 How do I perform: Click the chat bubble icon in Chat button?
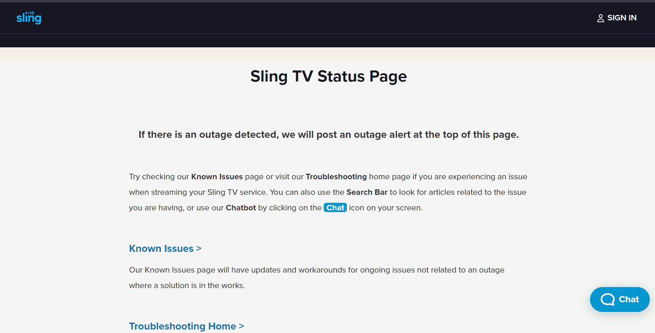608,299
